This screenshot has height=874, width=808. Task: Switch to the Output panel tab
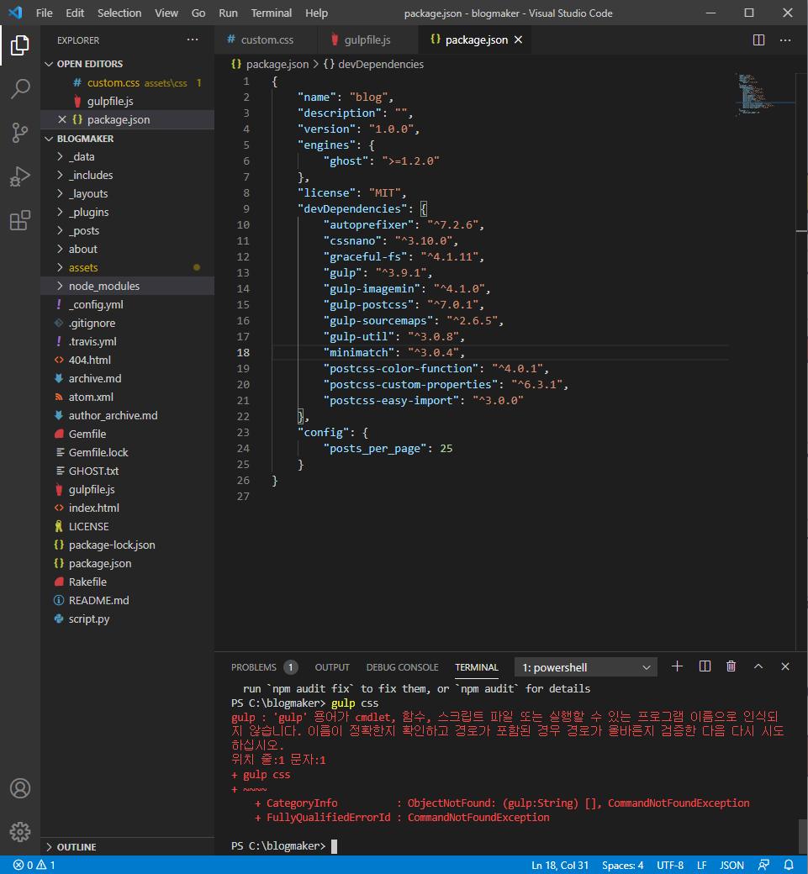(332, 667)
